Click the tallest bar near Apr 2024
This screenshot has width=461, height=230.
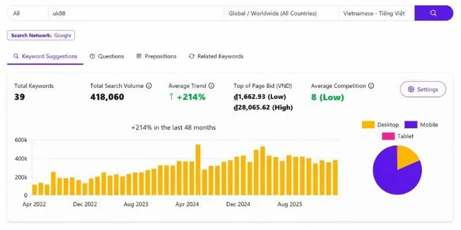click(x=198, y=170)
